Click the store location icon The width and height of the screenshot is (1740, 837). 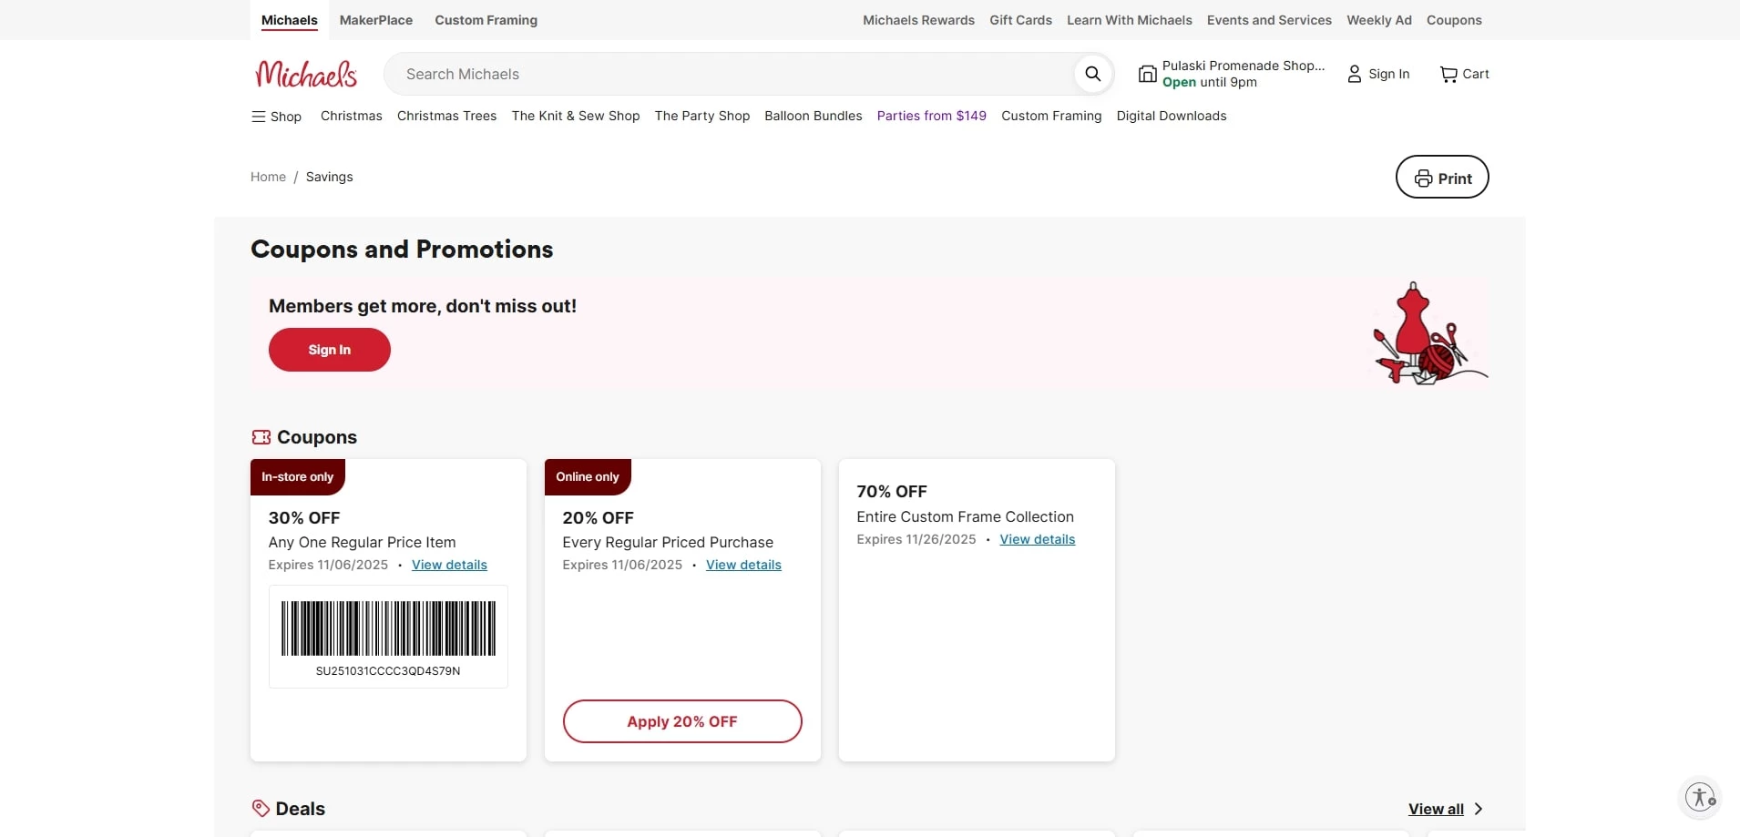click(x=1148, y=74)
